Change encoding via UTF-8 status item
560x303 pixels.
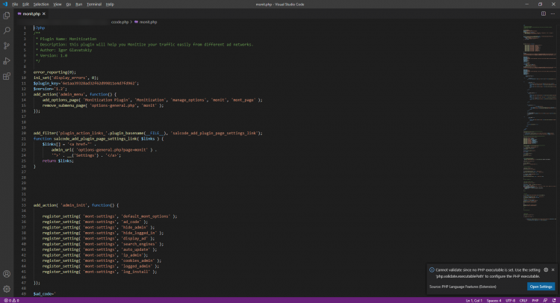[511, 301]
